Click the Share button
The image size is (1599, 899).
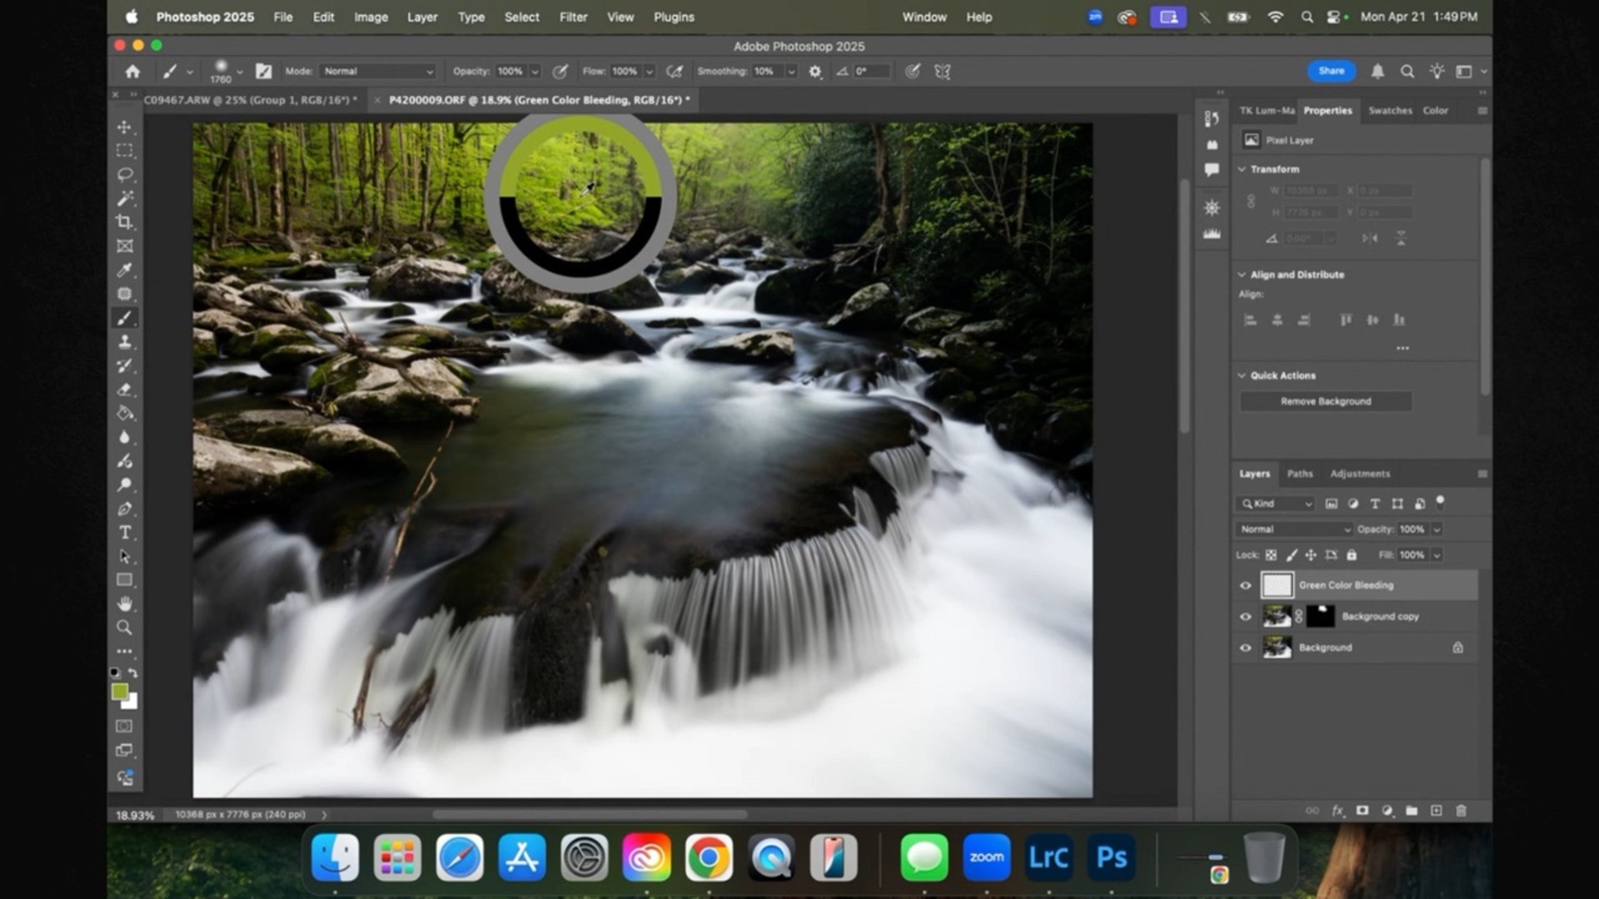pos(1330,72)
